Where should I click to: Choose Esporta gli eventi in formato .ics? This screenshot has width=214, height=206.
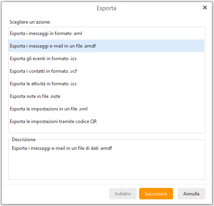pyautogui.click(x=106, y=59)
